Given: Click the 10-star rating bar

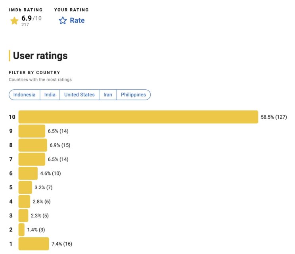Looking at the screenshot, I should click(138, 117).
